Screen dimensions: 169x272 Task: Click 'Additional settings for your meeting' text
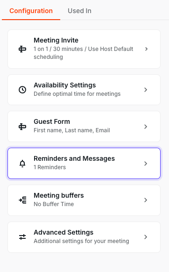81,241
